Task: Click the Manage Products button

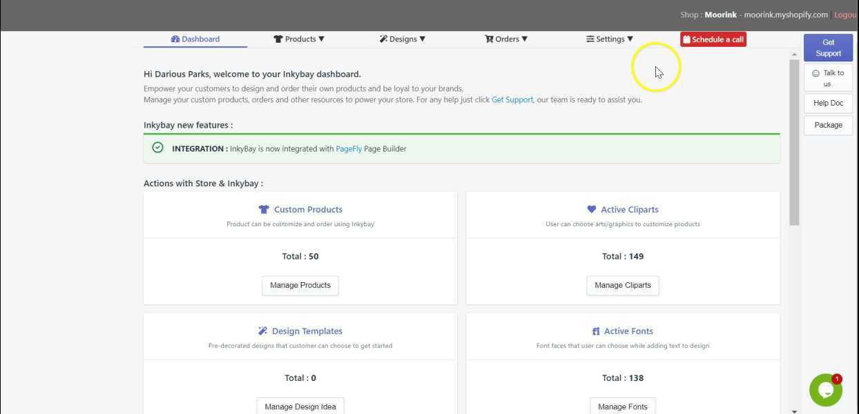Action: click(x=300, y=286)
